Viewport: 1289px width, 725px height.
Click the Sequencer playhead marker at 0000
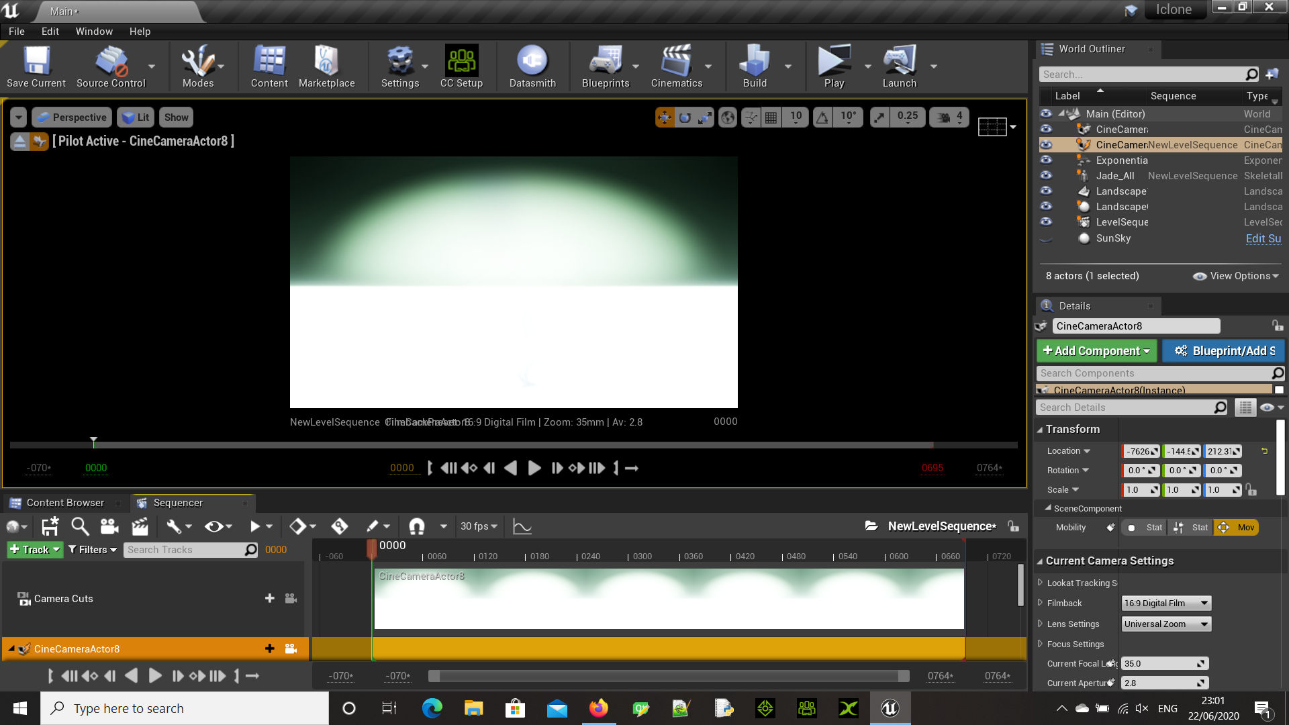point(371,548)
